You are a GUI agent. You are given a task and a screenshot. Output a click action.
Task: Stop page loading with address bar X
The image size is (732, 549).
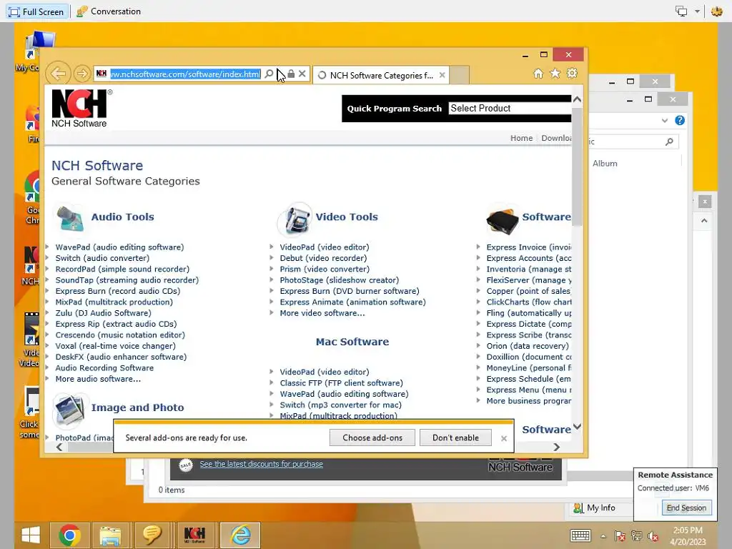click(x=302, y=74)
